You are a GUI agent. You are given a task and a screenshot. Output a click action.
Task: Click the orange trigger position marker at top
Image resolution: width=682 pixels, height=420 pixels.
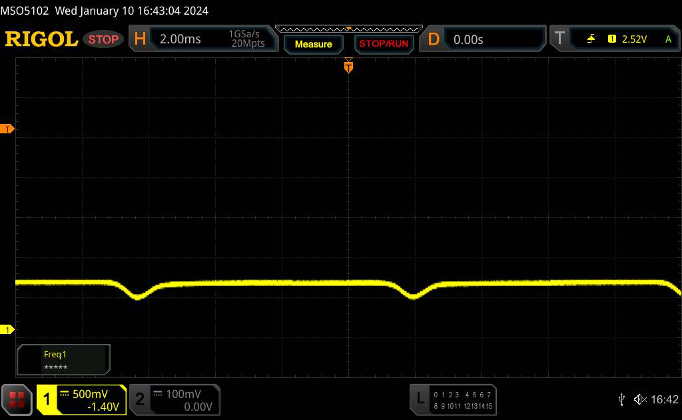coord(348,66)
